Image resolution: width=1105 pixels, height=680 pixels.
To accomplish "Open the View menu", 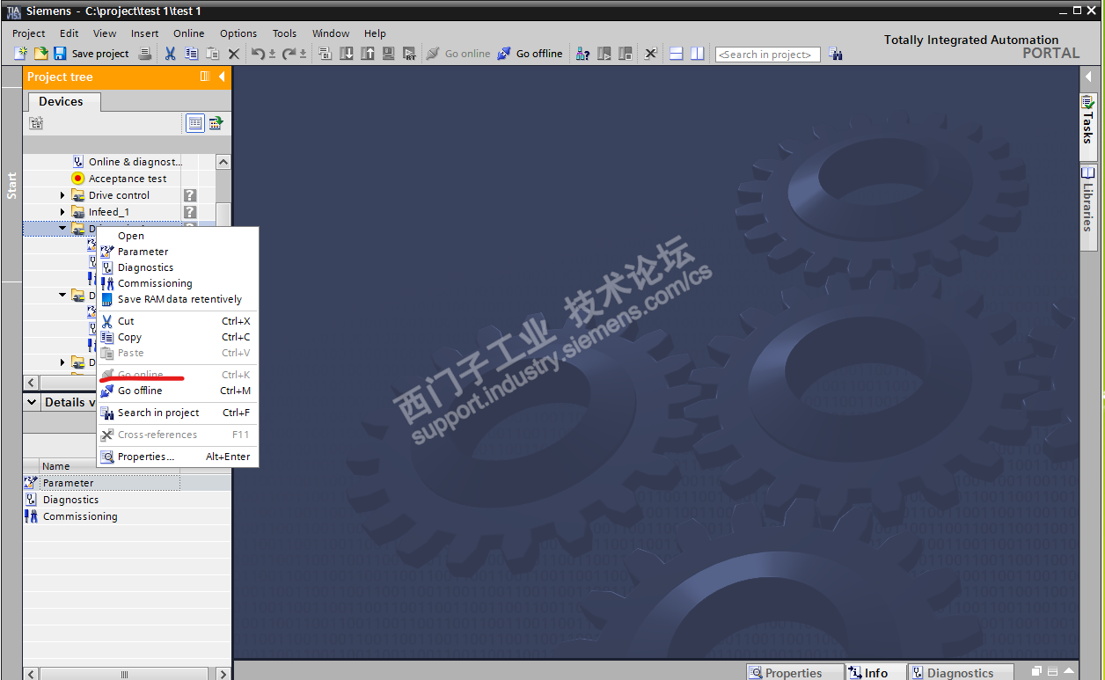I will point(105,33).
